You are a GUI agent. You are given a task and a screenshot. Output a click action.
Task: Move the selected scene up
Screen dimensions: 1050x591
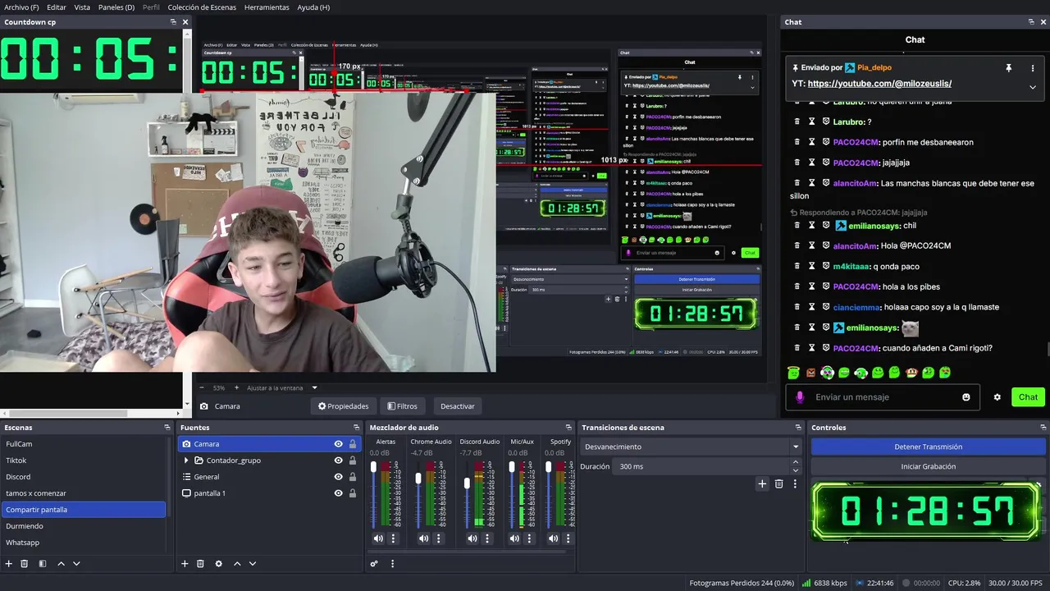(61, 564)
